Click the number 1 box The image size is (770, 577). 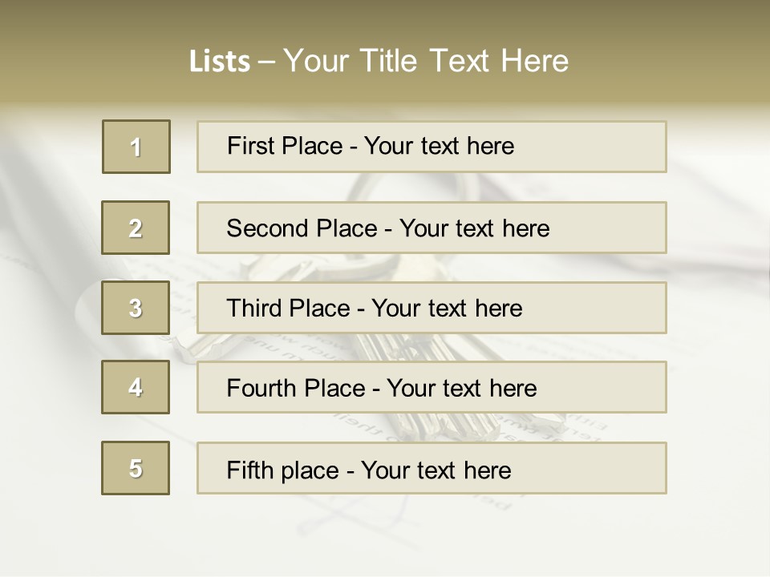click(x=136, y=147)
